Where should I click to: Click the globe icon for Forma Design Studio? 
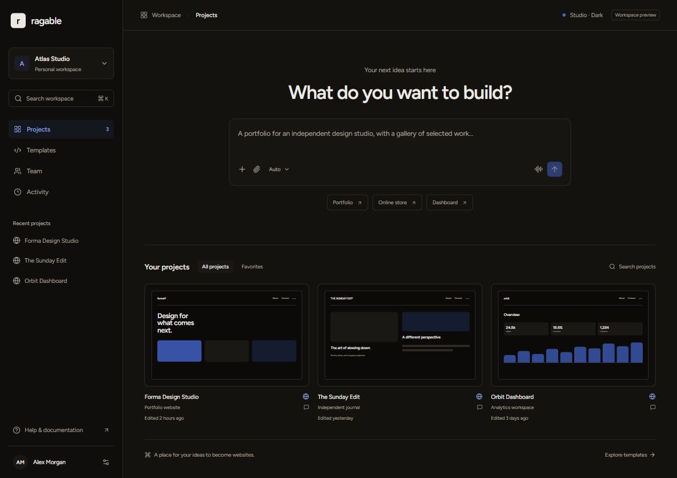click(x=306, y=397)
